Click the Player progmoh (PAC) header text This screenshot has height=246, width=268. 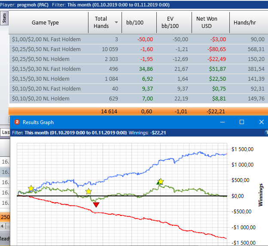[24, 5]
